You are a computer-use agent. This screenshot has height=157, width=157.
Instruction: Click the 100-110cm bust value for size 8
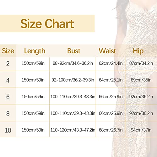(73, 113)
